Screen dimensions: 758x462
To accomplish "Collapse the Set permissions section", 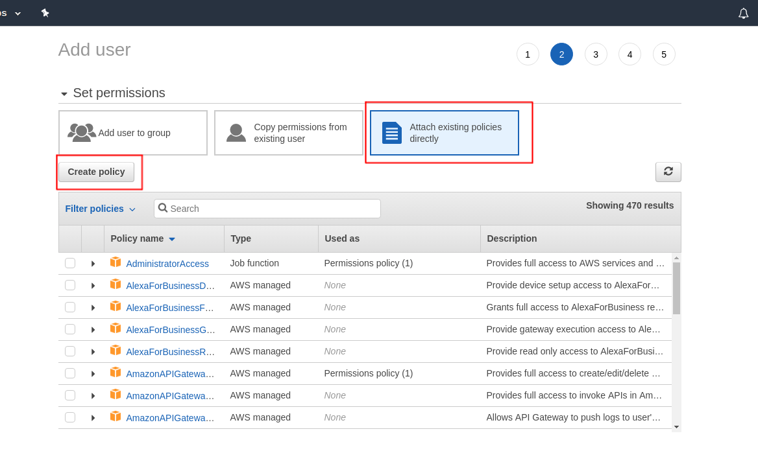I will point(64,94).
